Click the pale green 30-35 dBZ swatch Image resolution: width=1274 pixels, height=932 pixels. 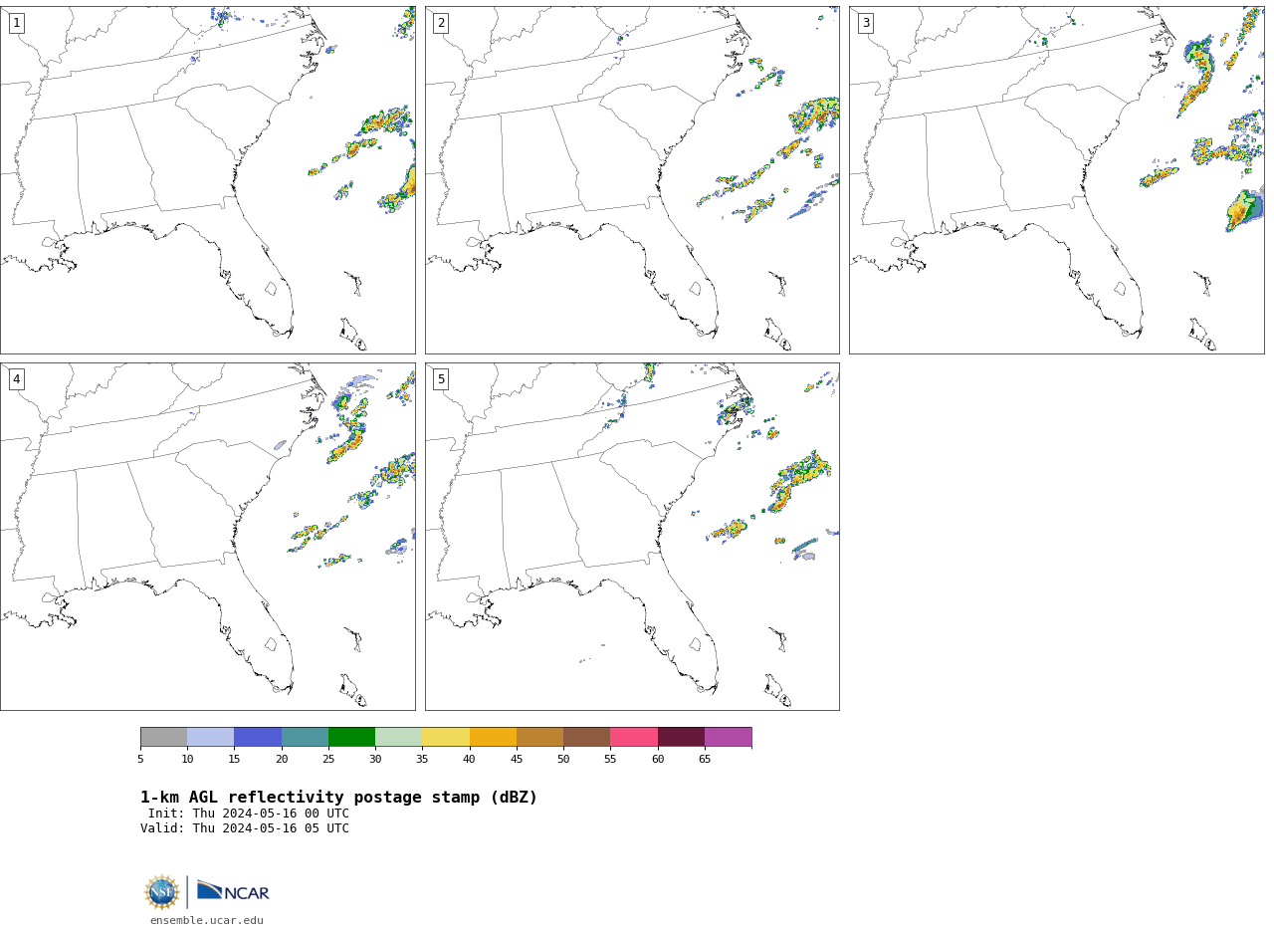coord(398,737)
